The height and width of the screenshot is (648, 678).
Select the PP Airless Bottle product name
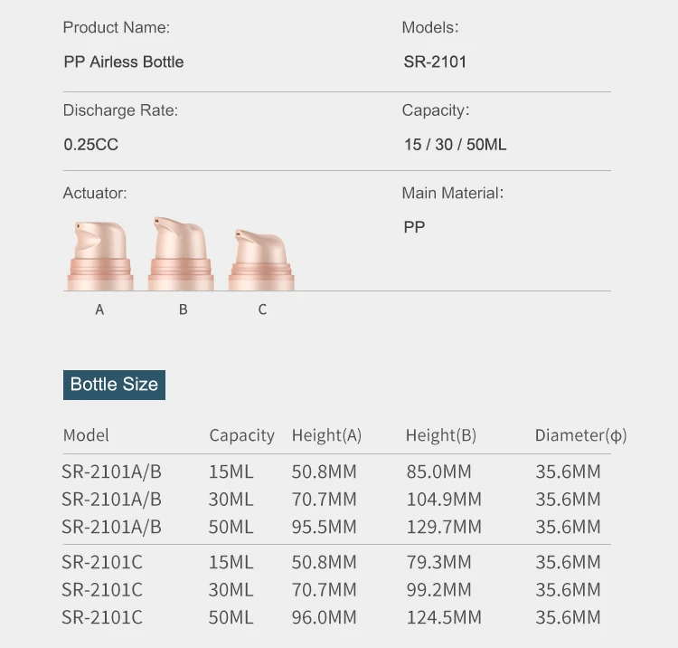(x=124, y=62)
